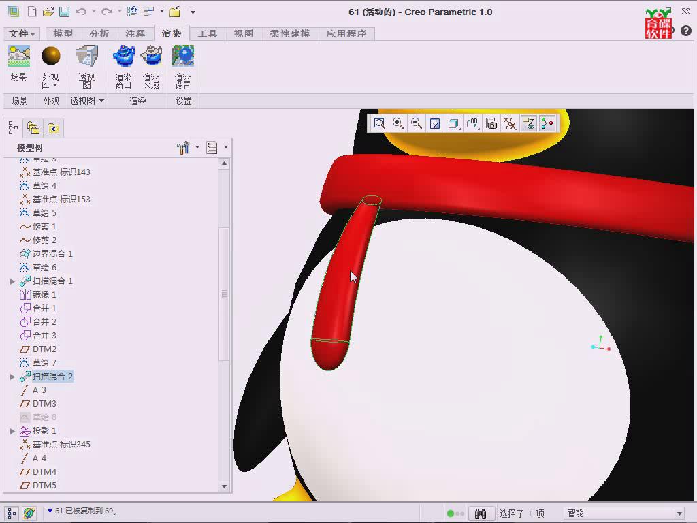The image size is (697, 523).
Task: Open the Folder Browser navigator tab
Action: pos(33,128)
